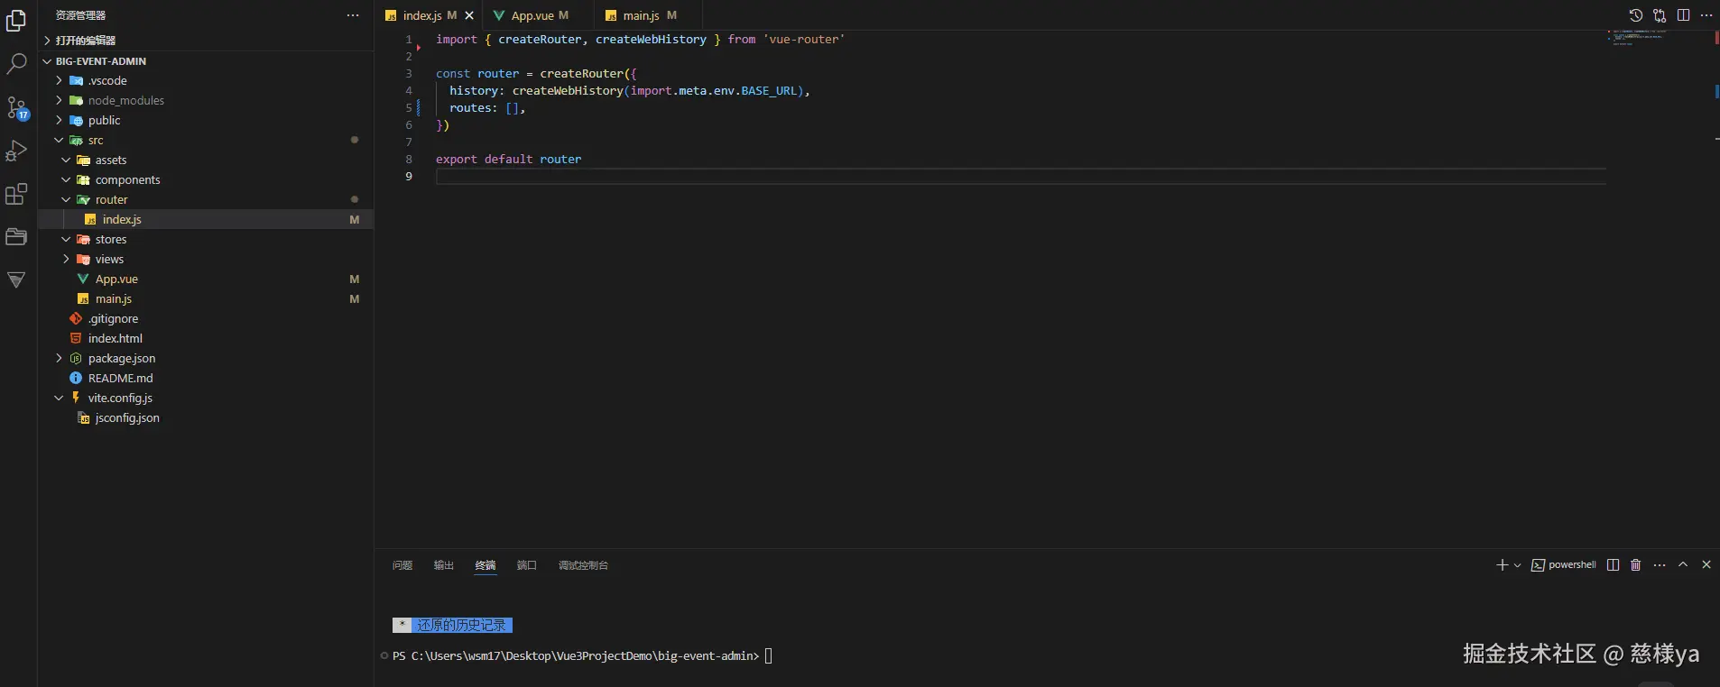Split the terminal pane
This screenshot has height=687, width=1720.
1613,564
